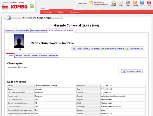Open the Currículos menu
The width and height of the screenshot is (153, 116).
(48, 12)
